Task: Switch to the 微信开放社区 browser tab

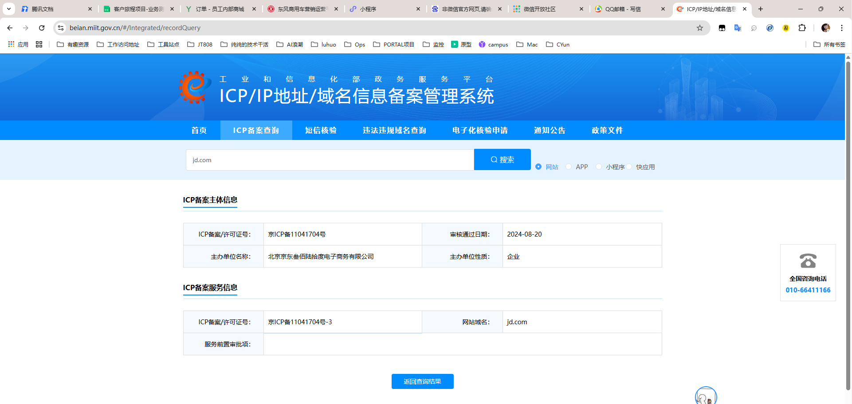Action: [x=548, y=9]
